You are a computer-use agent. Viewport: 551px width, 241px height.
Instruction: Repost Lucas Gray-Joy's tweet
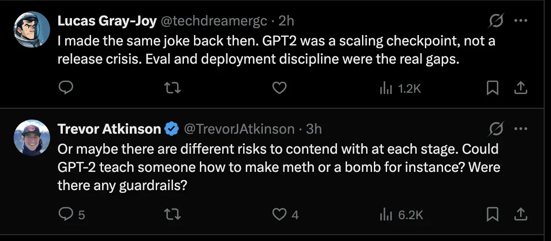(x=172, y=88)
